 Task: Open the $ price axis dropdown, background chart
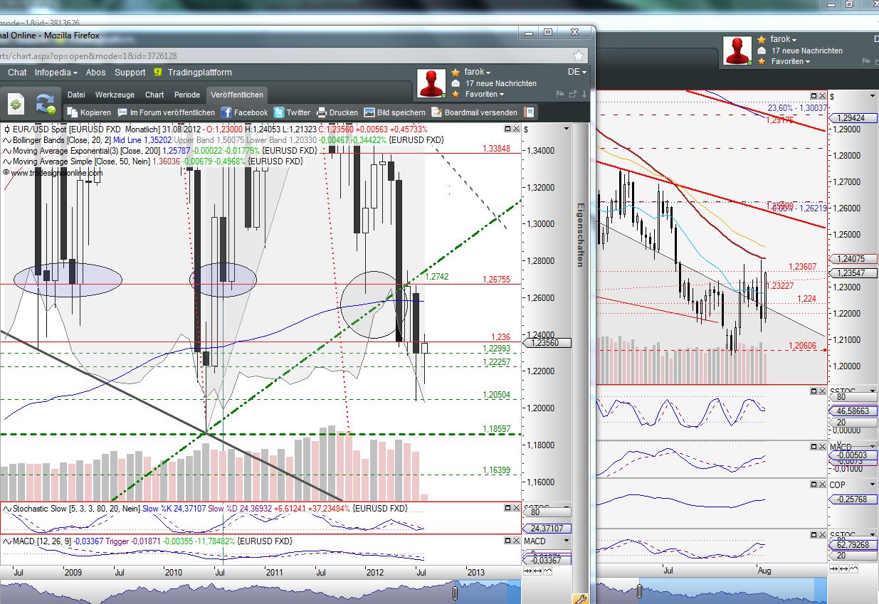pyautogui.click(x=873, y=96)
